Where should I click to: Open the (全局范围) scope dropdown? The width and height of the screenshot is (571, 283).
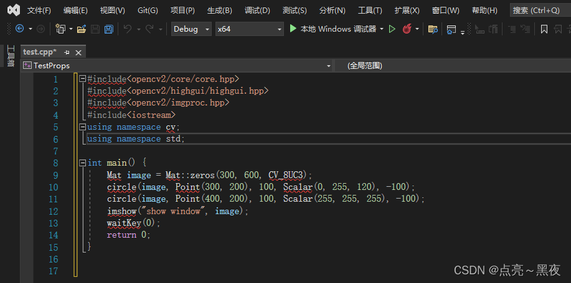click(452, 66)
